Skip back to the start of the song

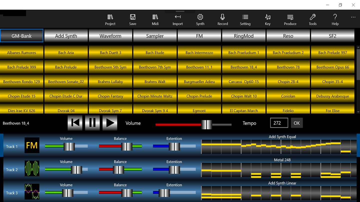click(75, 123)
